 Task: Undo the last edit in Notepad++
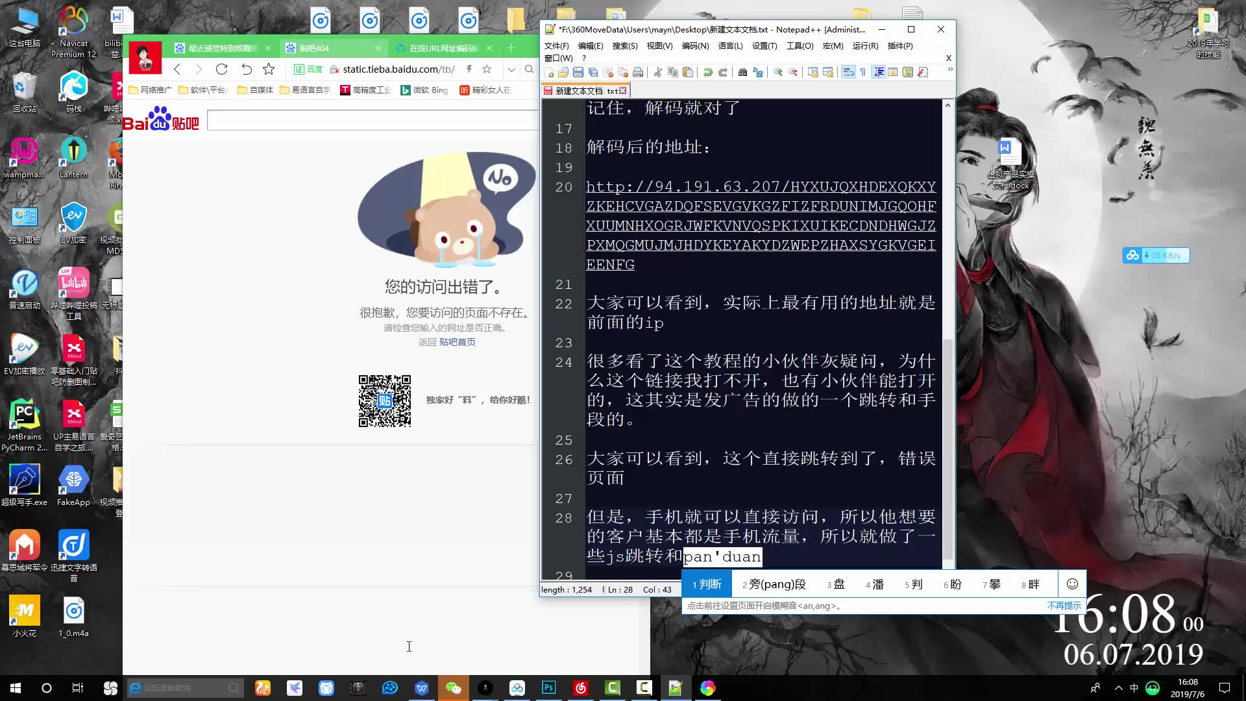[707, 72]
